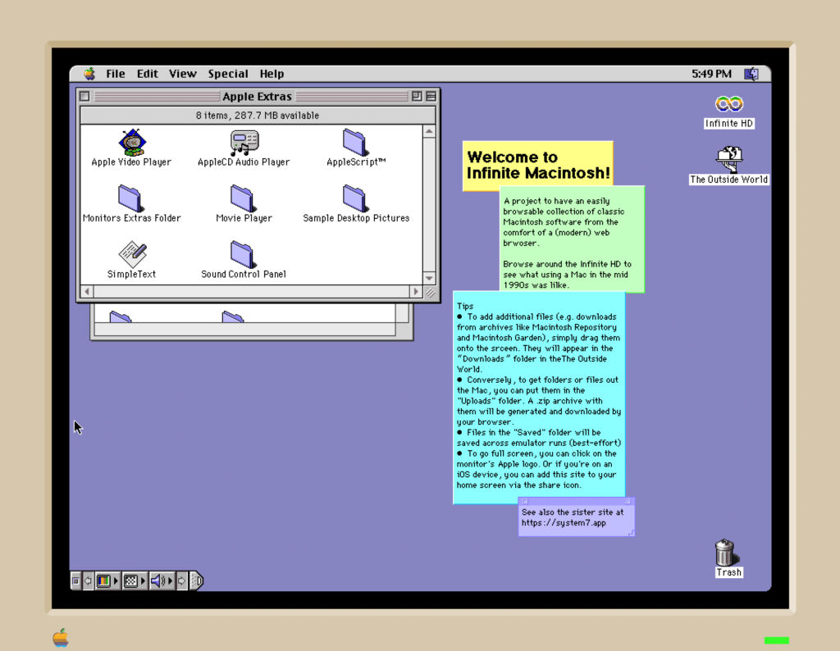This screenshot has width=840, height=651.
Task: Select the Monitors Extras Folder icon
Action: [130, 198]
